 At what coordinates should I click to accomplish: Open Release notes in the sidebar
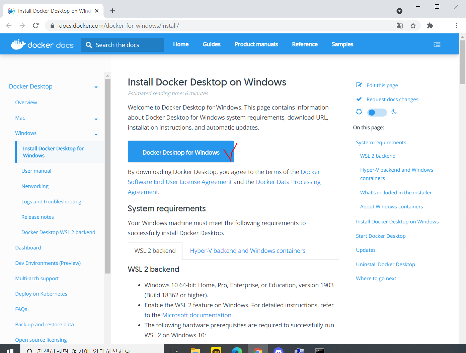click(37, 217)
